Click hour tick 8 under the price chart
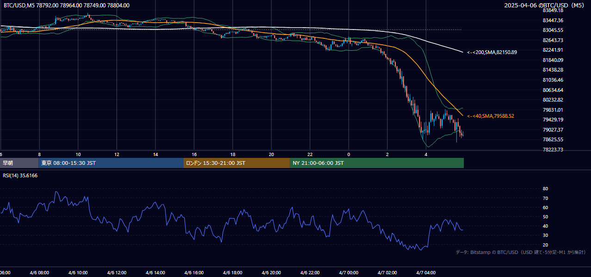Image resolution: width=591 pixels, height=277 pixels. pos(39,154)
